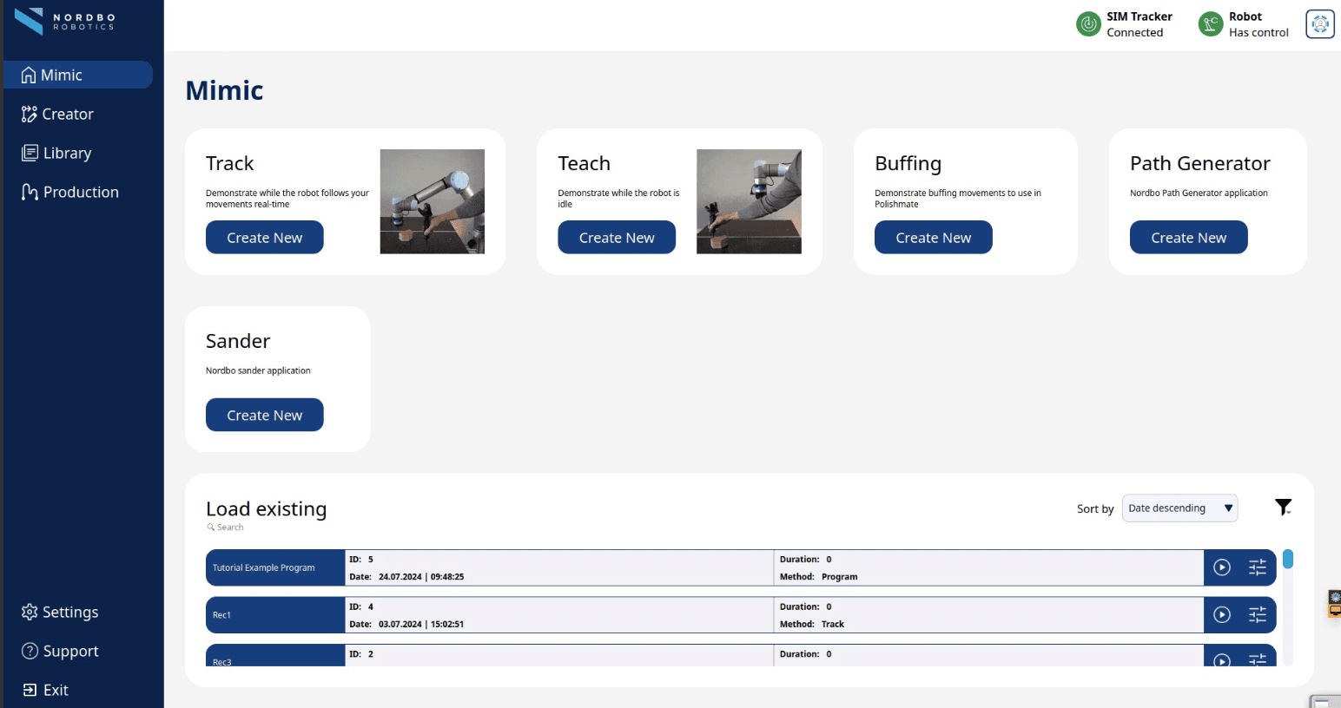Click the Robot has control status icon
The height and width of the screenshot is (708, 1341).
pos(1211,24)
